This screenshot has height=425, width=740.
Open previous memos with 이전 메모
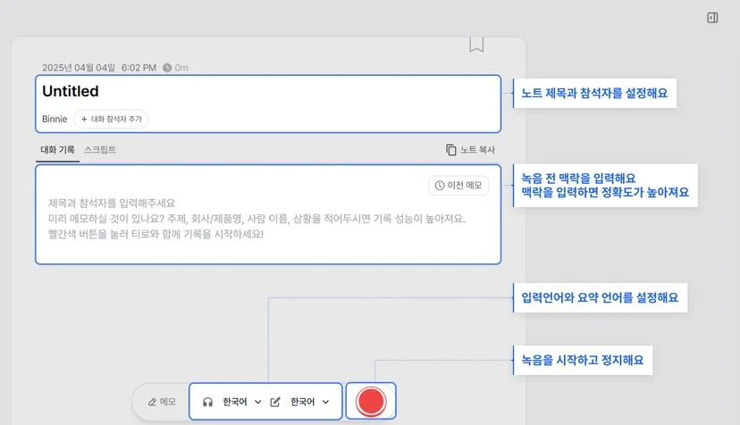[458, 186]
